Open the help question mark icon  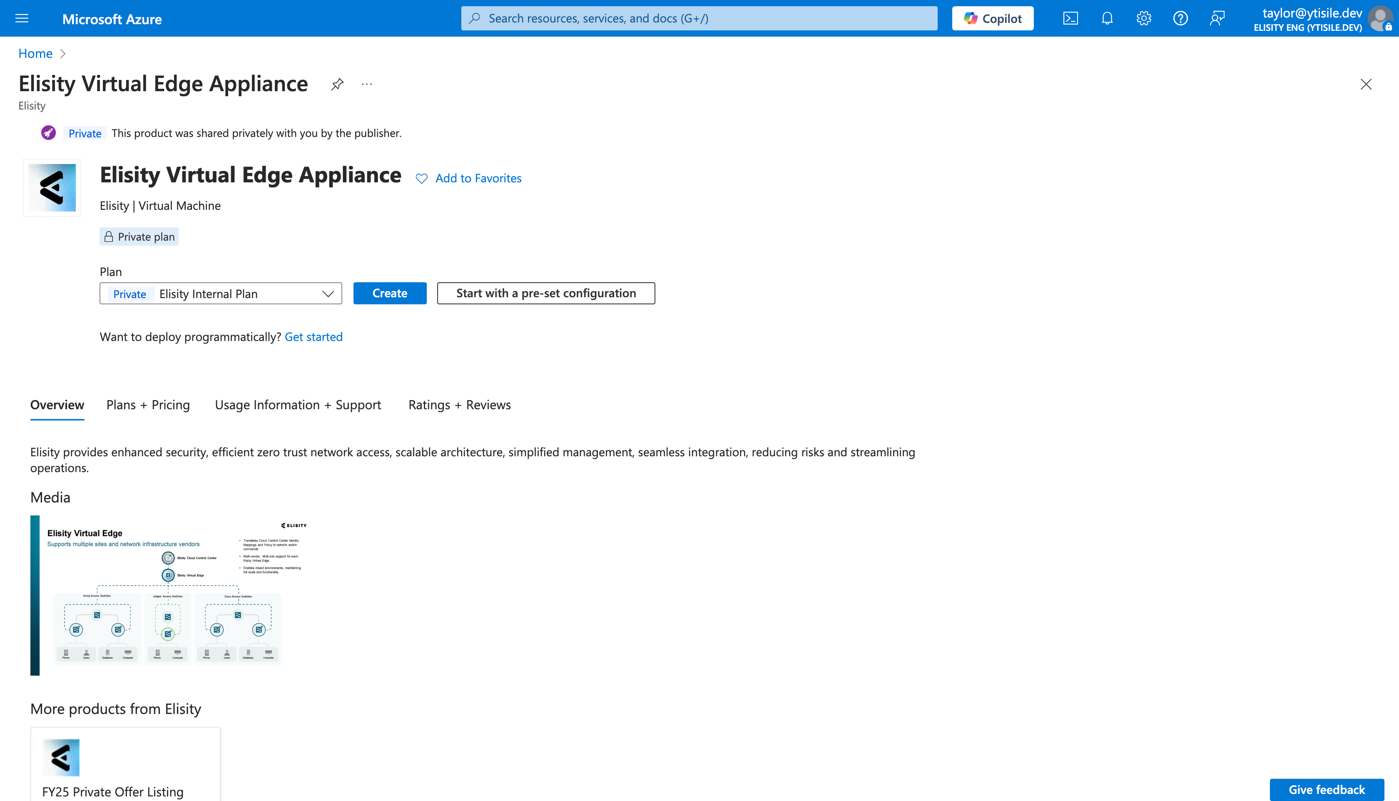(1180, 19)
